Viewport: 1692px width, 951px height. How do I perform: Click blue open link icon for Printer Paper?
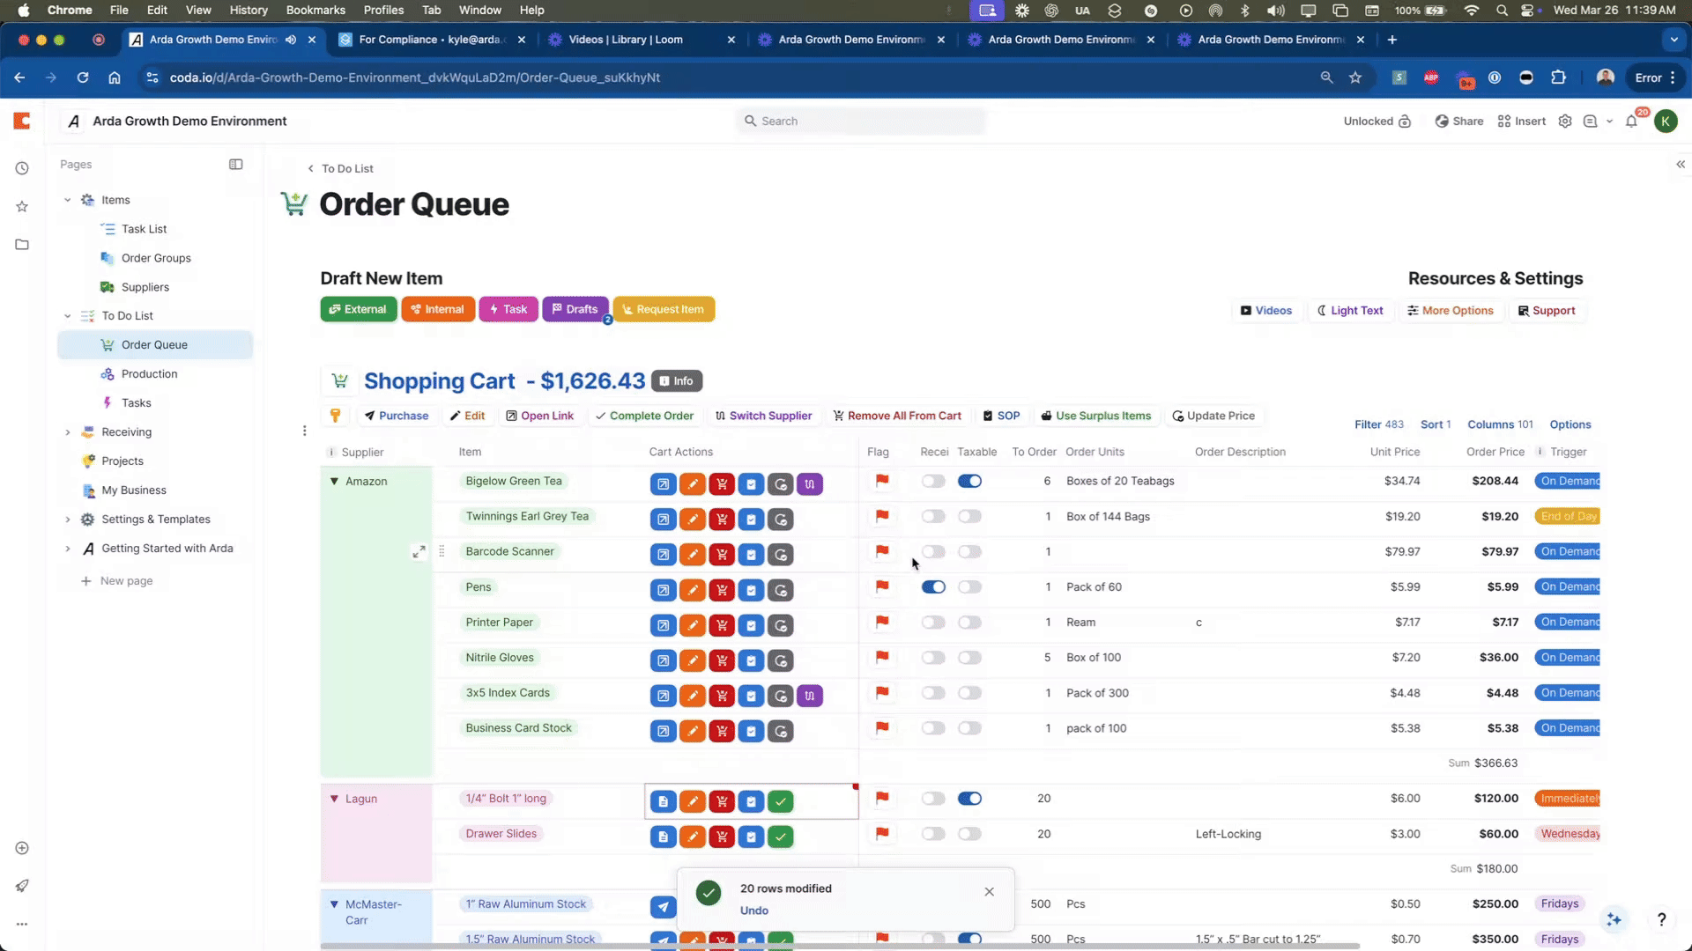pyautogui.click(x=663, y=625)
